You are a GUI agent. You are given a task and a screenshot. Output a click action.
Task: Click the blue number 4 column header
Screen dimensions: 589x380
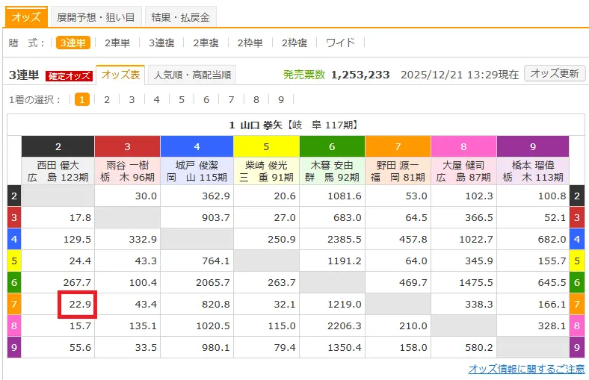[x=197, y=146]
